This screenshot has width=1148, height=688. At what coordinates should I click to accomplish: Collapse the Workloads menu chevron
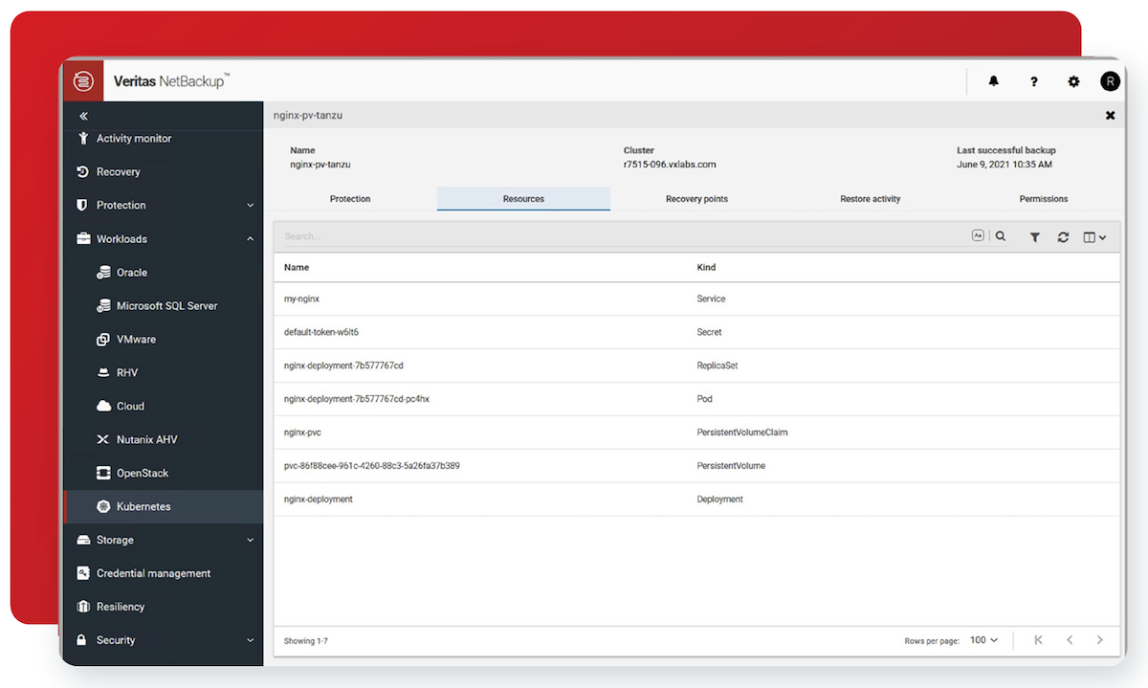pos(251,239)
